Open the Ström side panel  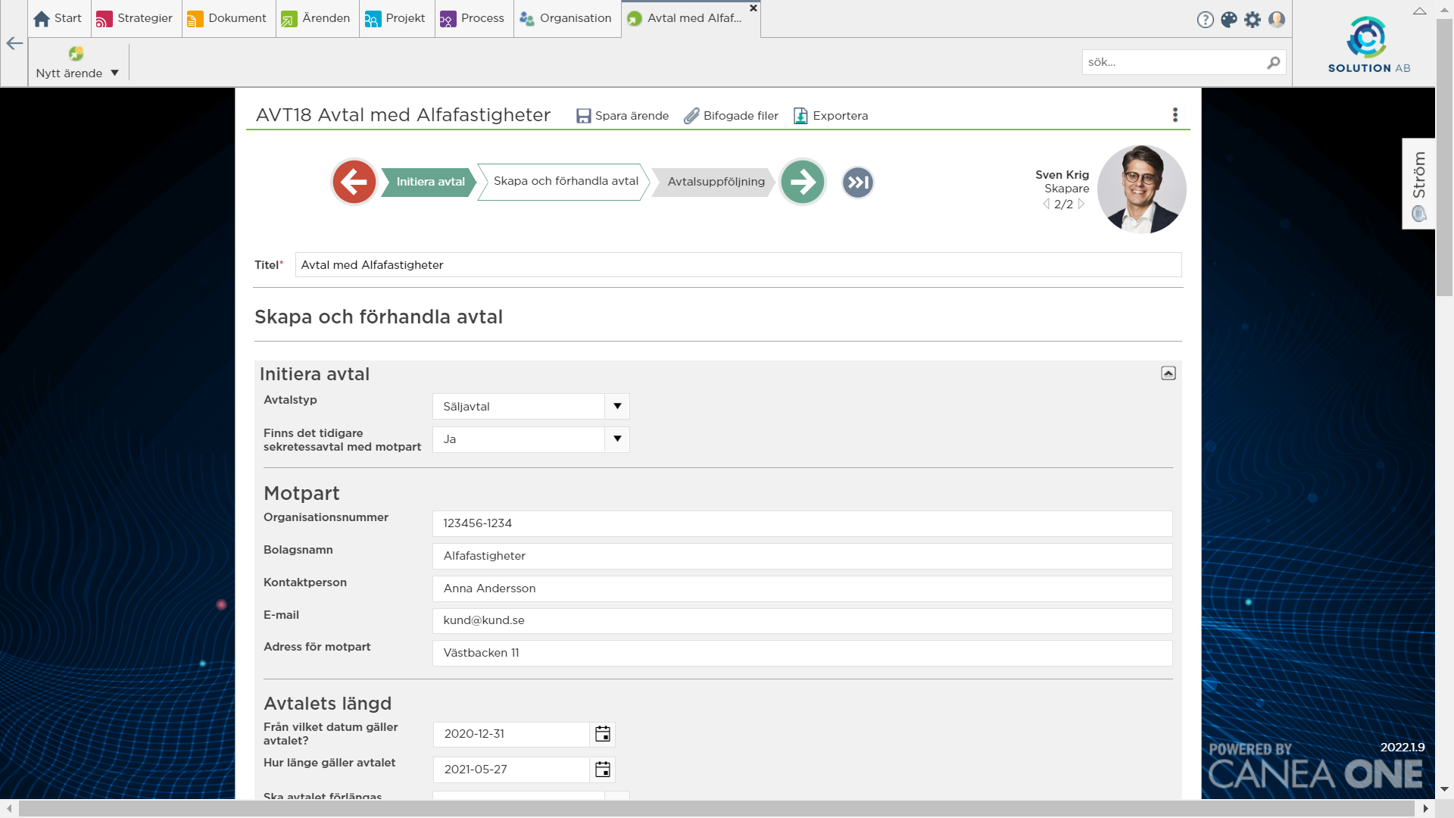click(x=1418, y=183)
